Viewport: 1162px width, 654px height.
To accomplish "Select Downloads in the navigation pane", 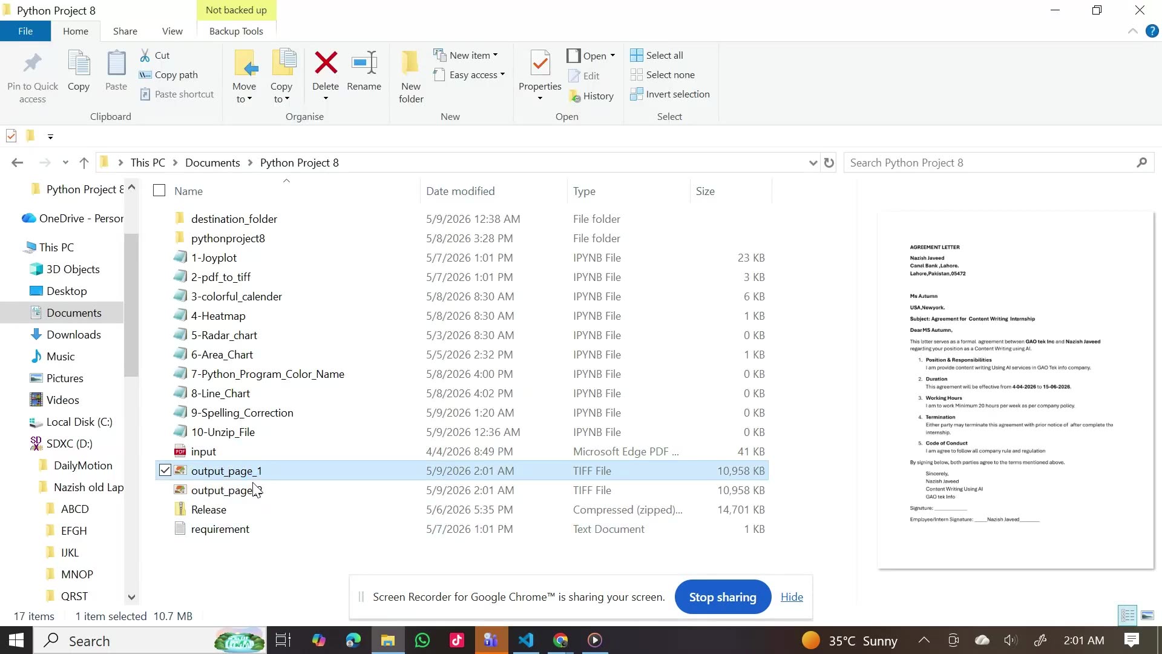I will pos(73,334).
